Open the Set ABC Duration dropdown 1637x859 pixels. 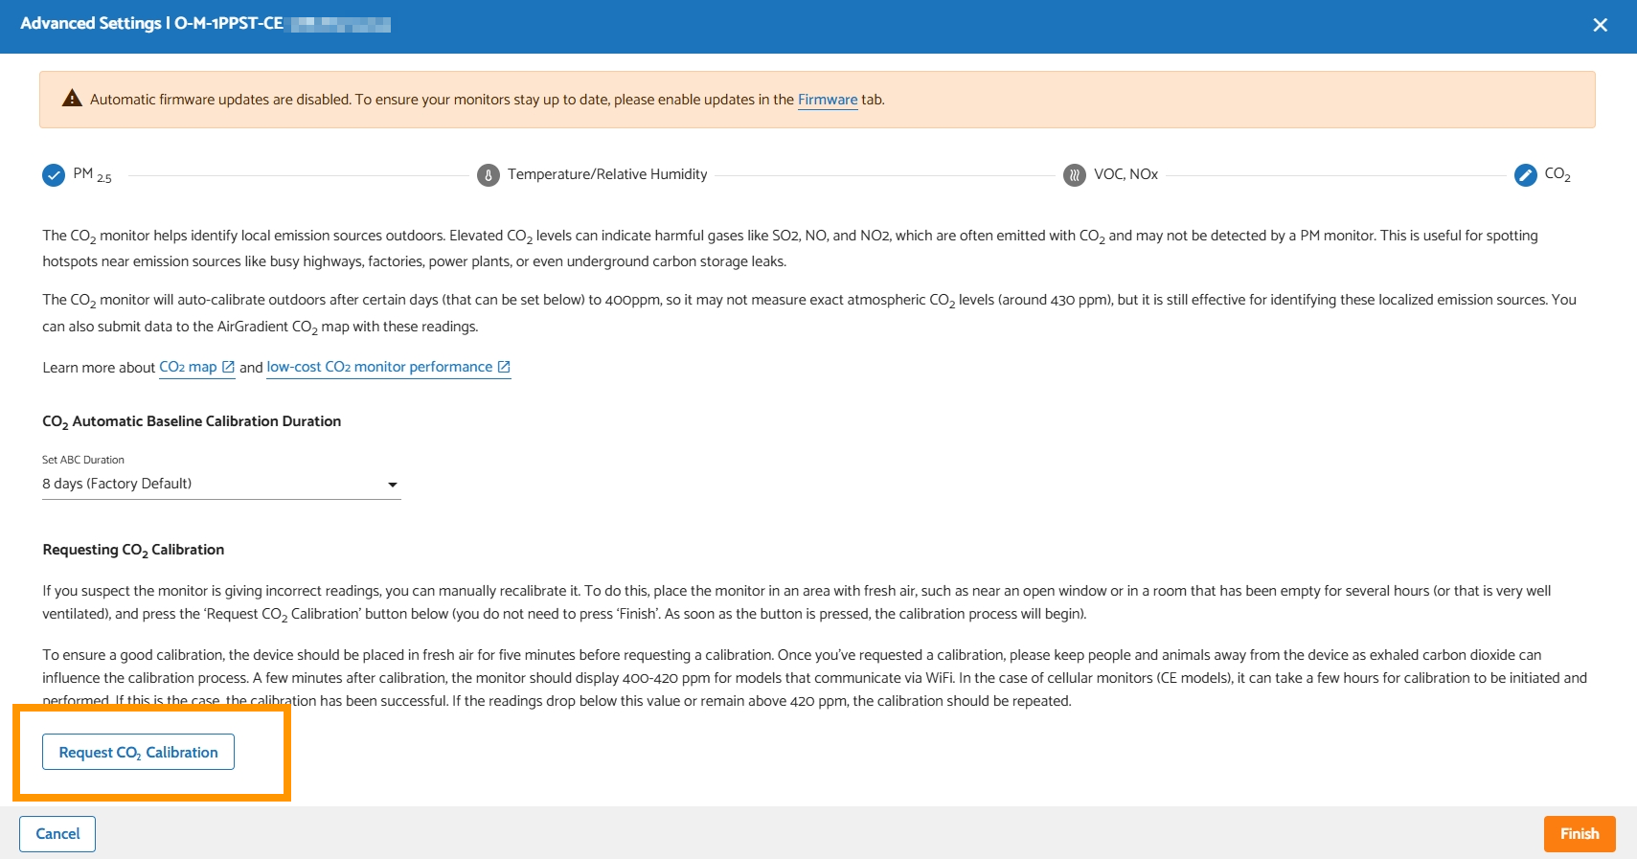click(221, 484)
